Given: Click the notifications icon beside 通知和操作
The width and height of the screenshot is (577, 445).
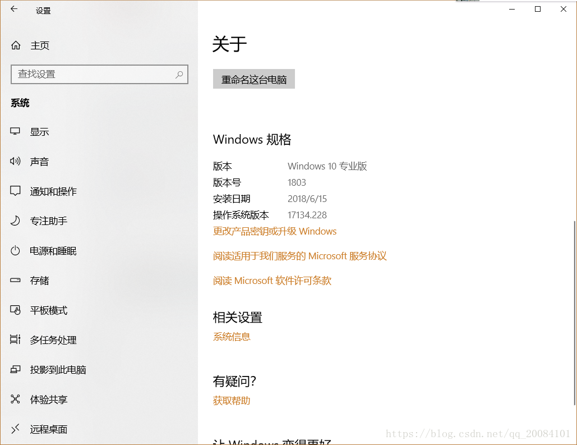Looking at the screenshot, I should [15, 191].
